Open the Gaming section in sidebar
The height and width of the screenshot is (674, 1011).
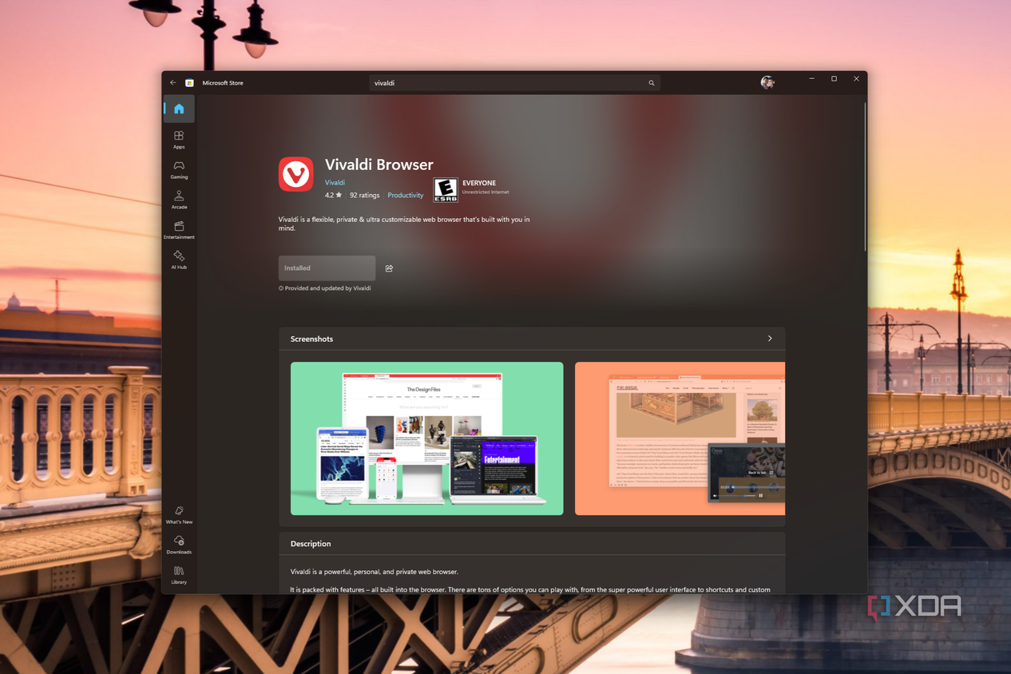(179, 170)
